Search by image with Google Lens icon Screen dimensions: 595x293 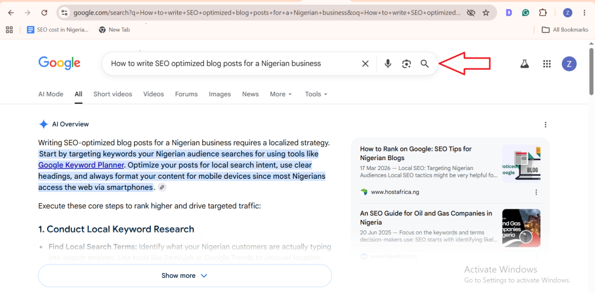[406, 64]
